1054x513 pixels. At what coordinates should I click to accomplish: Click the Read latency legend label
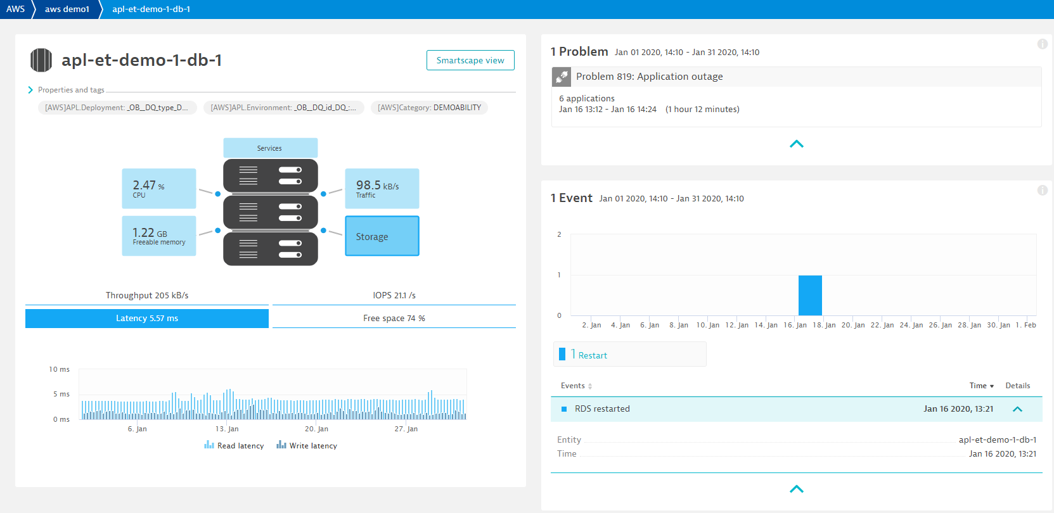point(240,446)
